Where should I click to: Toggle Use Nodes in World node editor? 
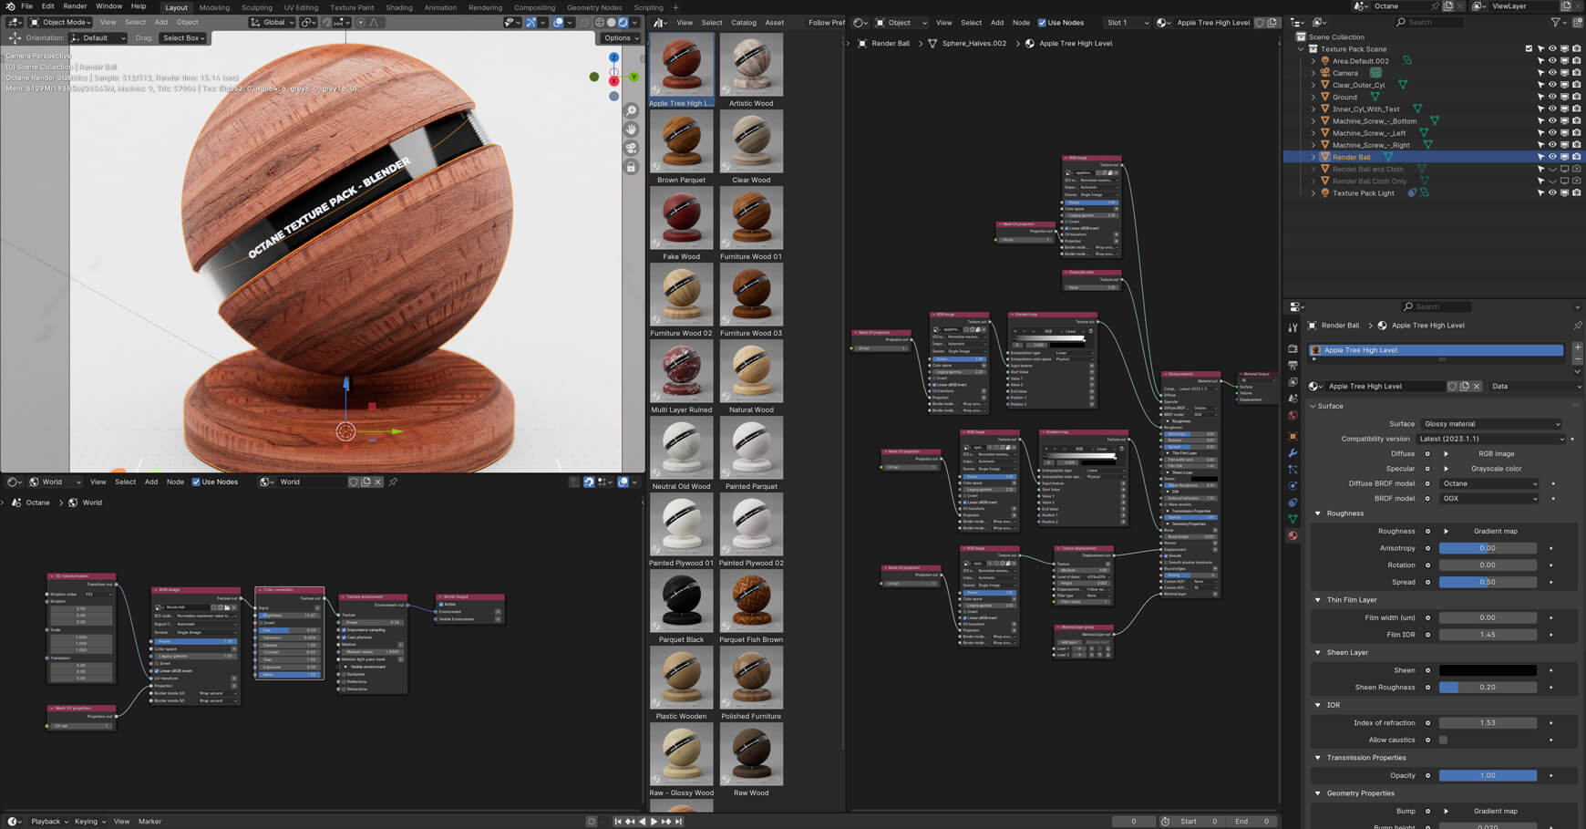196,482
